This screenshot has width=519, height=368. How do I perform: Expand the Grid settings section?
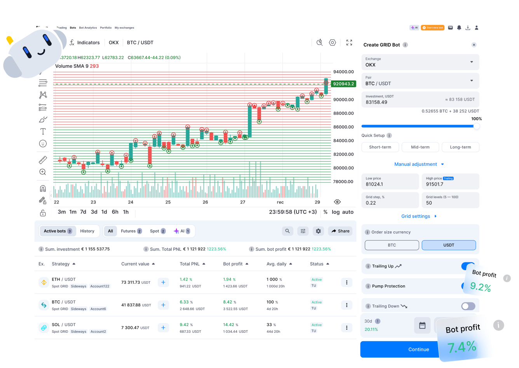[x=419, y=216]
